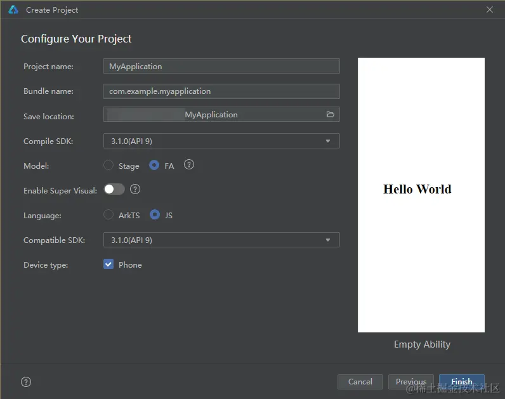Click the Compatible SDK label

54,240
